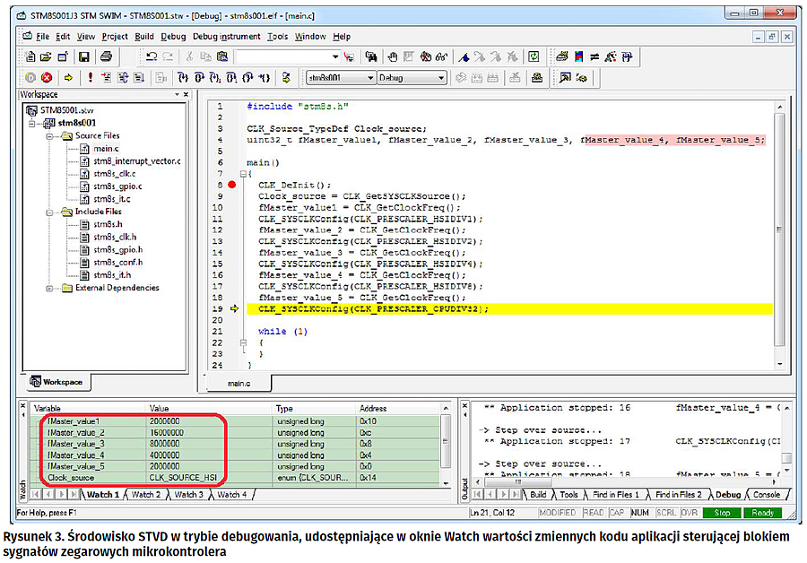Click the Save file toolbar icon
This screenshot has height=563, width=807.
point(83,56)
